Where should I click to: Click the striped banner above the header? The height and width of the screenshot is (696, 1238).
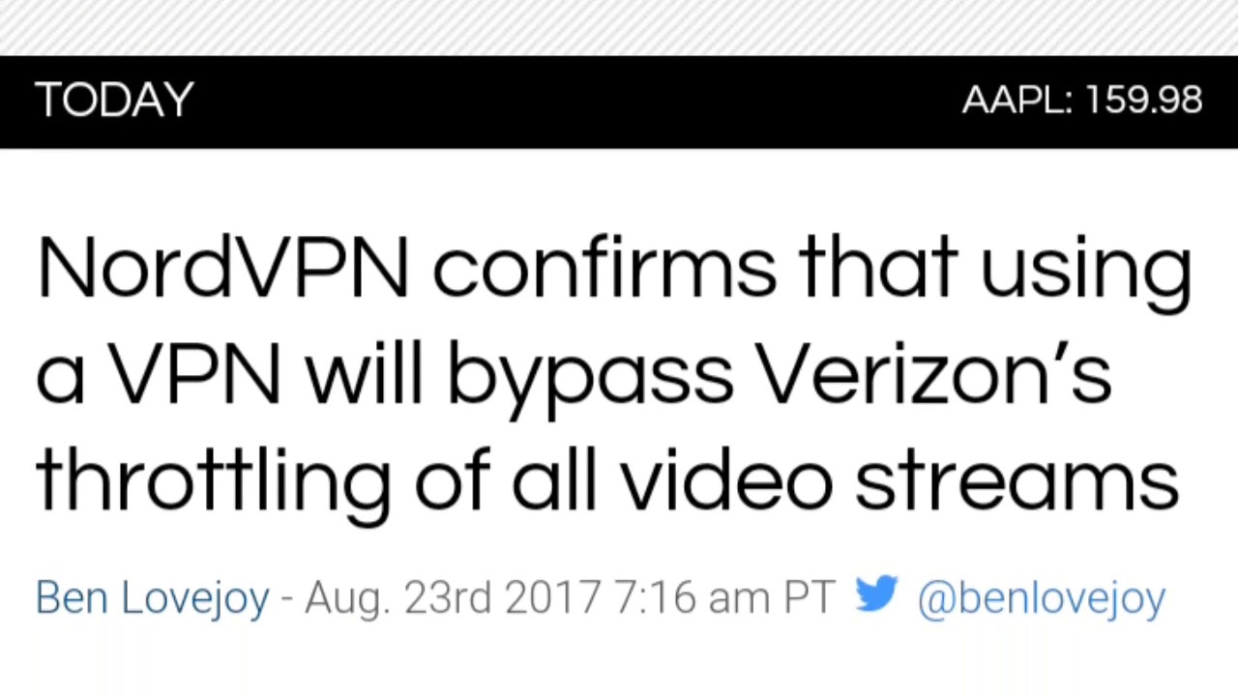pyautogui.click(x=619, y=27)
